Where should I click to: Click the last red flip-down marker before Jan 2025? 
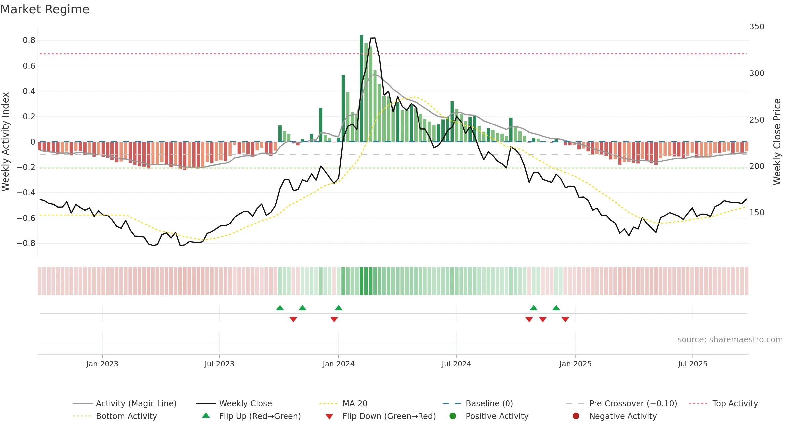(565, 319)
